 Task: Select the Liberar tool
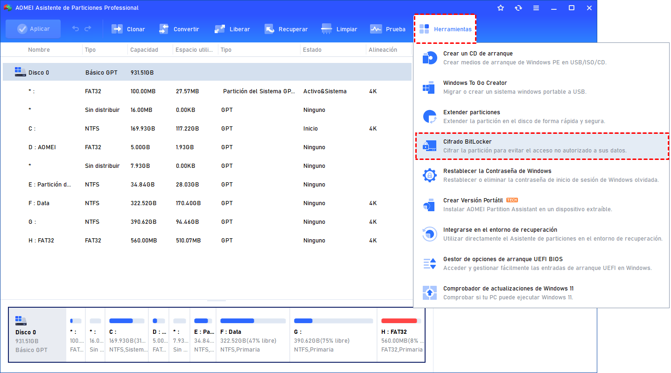pyautogui.click(x=232, y=28)
